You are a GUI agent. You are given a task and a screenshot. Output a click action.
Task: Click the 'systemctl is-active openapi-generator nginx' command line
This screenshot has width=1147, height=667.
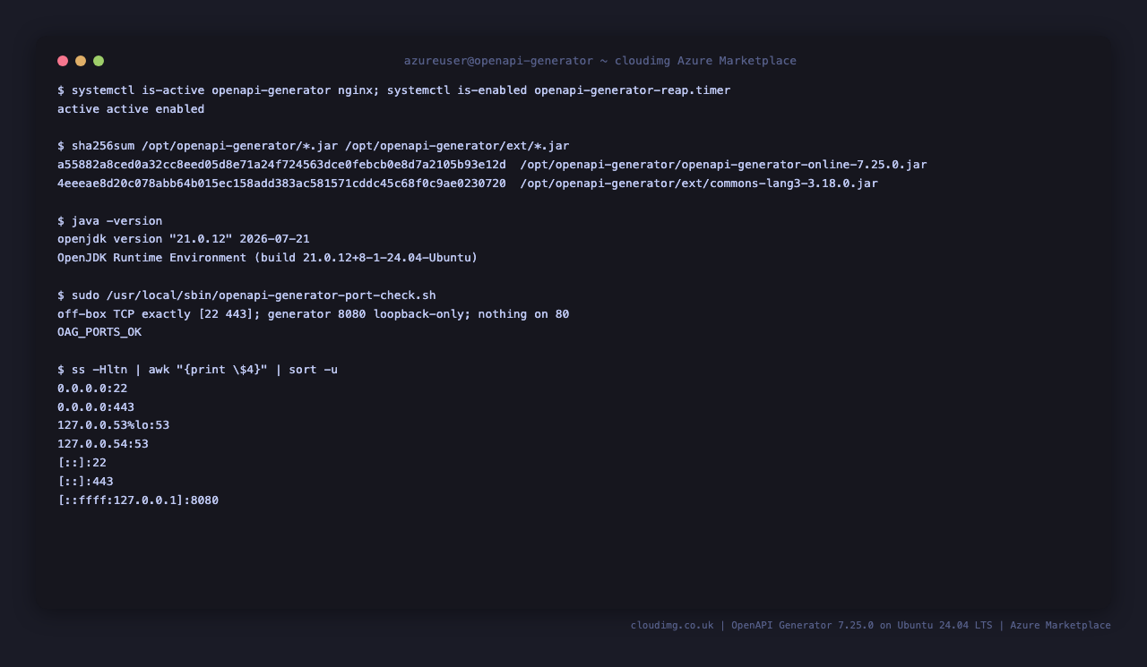pos(394,90)
